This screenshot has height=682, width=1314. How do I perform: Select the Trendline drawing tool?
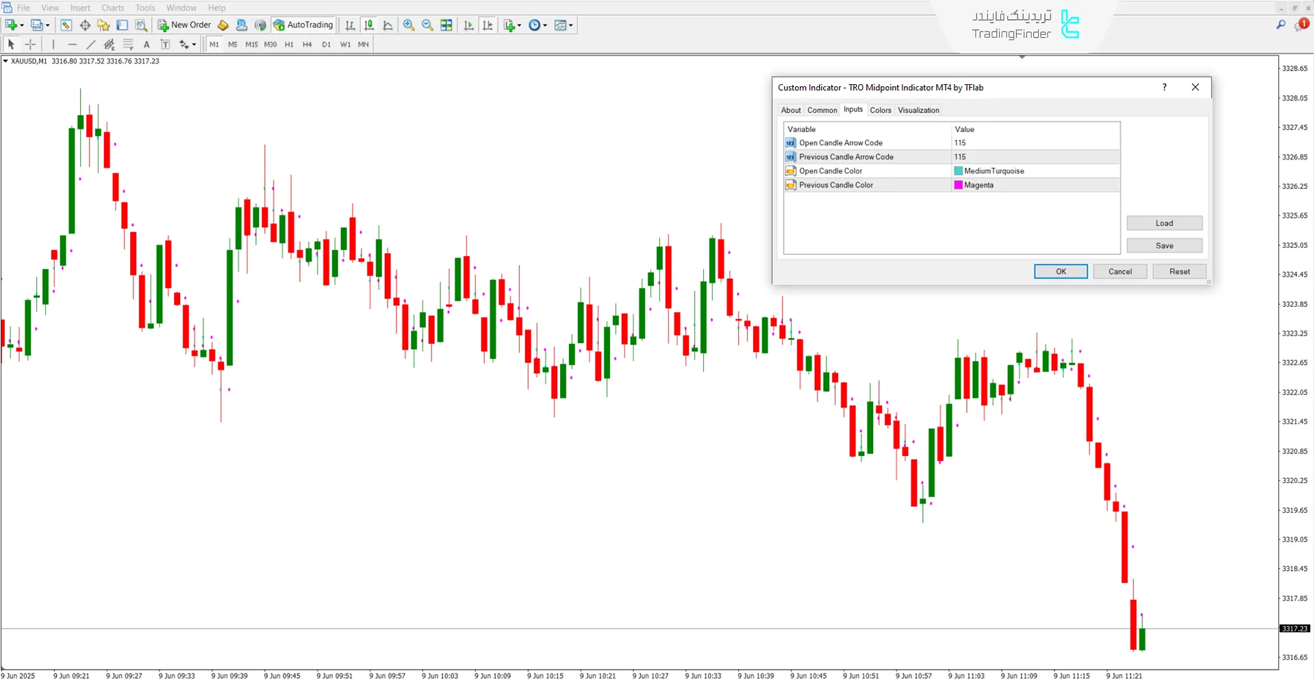pyautogui.click(x=90, y=45)
